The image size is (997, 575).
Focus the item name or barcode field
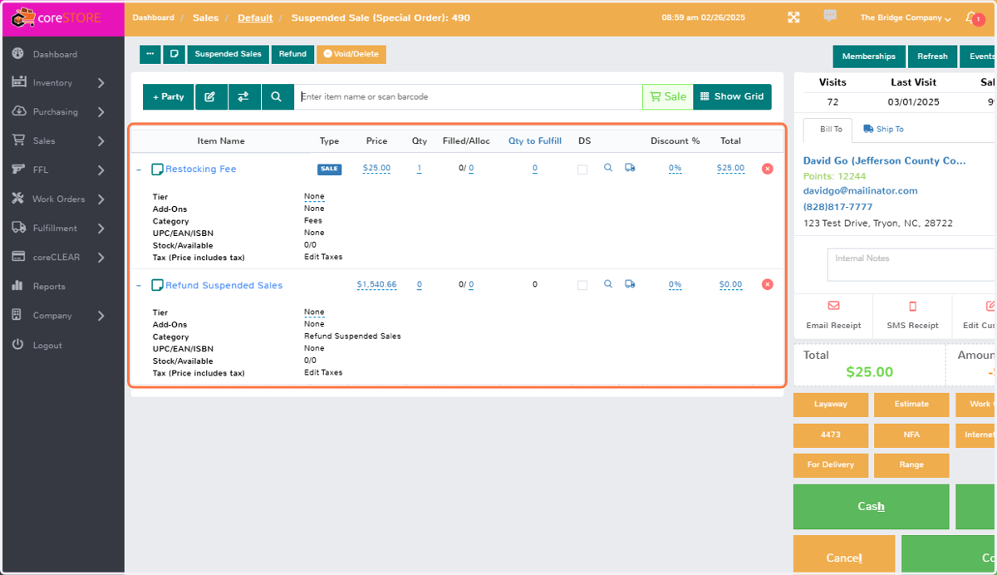pos(468,96)
